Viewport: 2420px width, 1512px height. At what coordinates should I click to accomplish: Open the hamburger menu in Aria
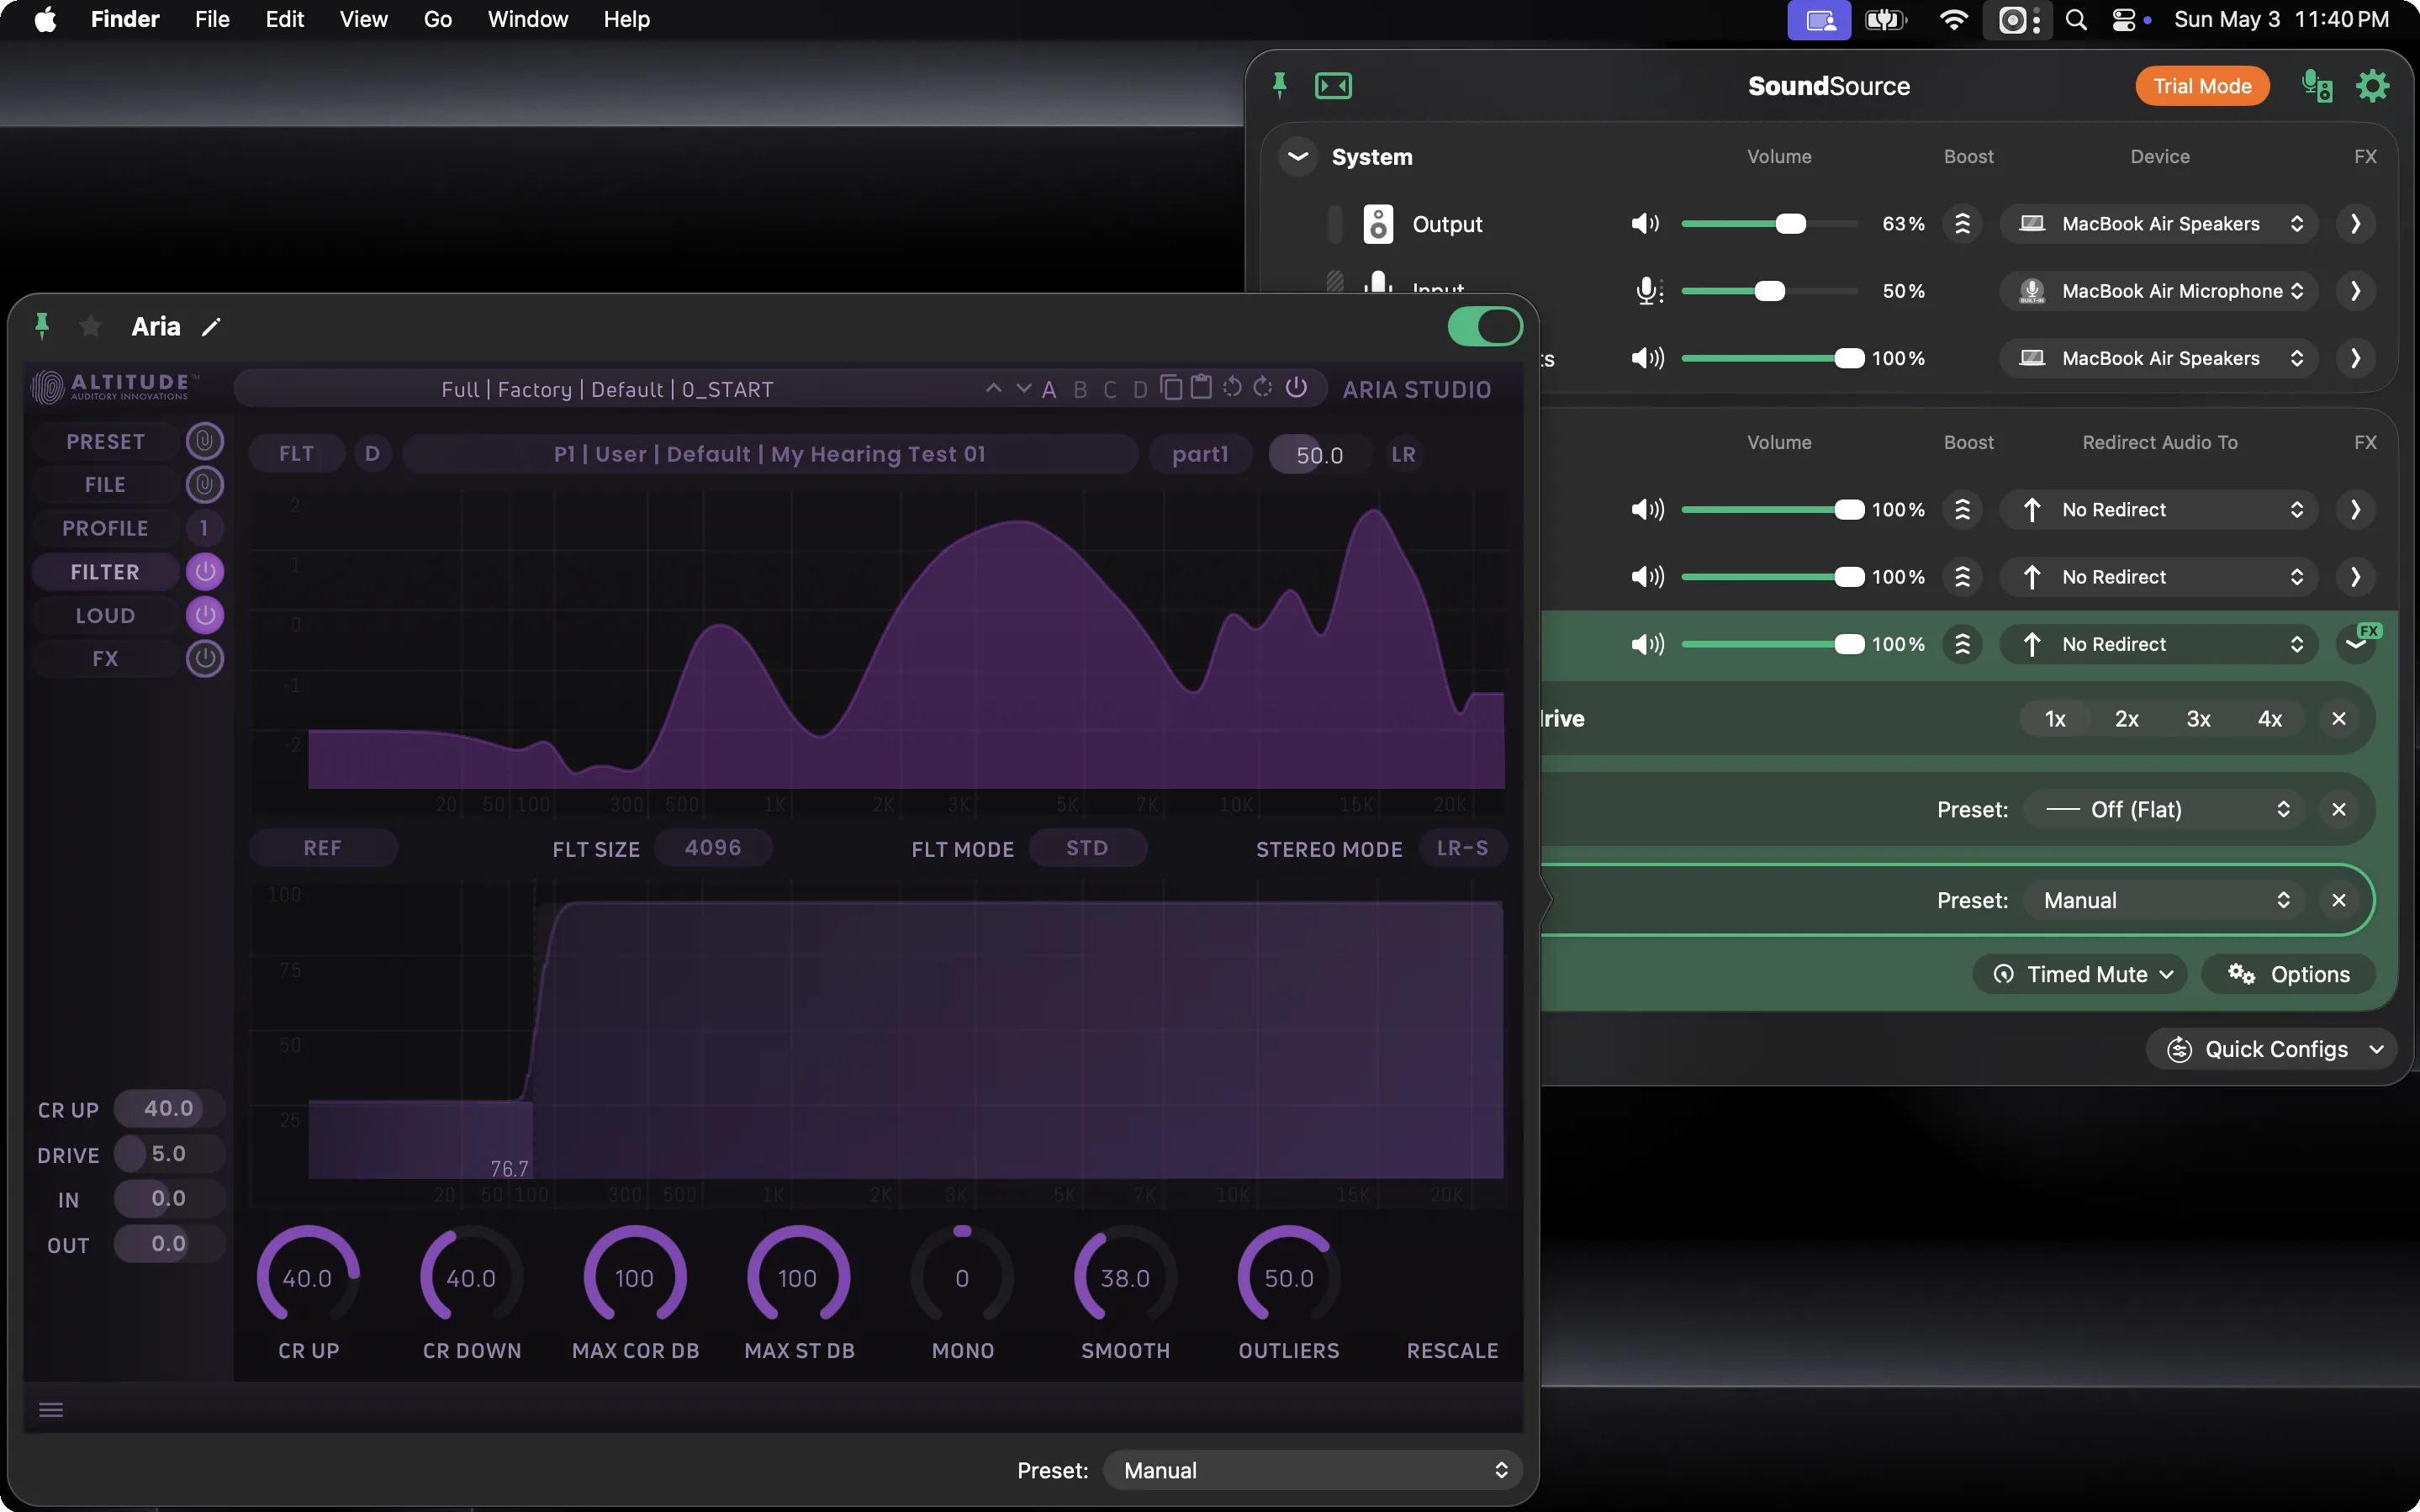[x=51, y=1410]
